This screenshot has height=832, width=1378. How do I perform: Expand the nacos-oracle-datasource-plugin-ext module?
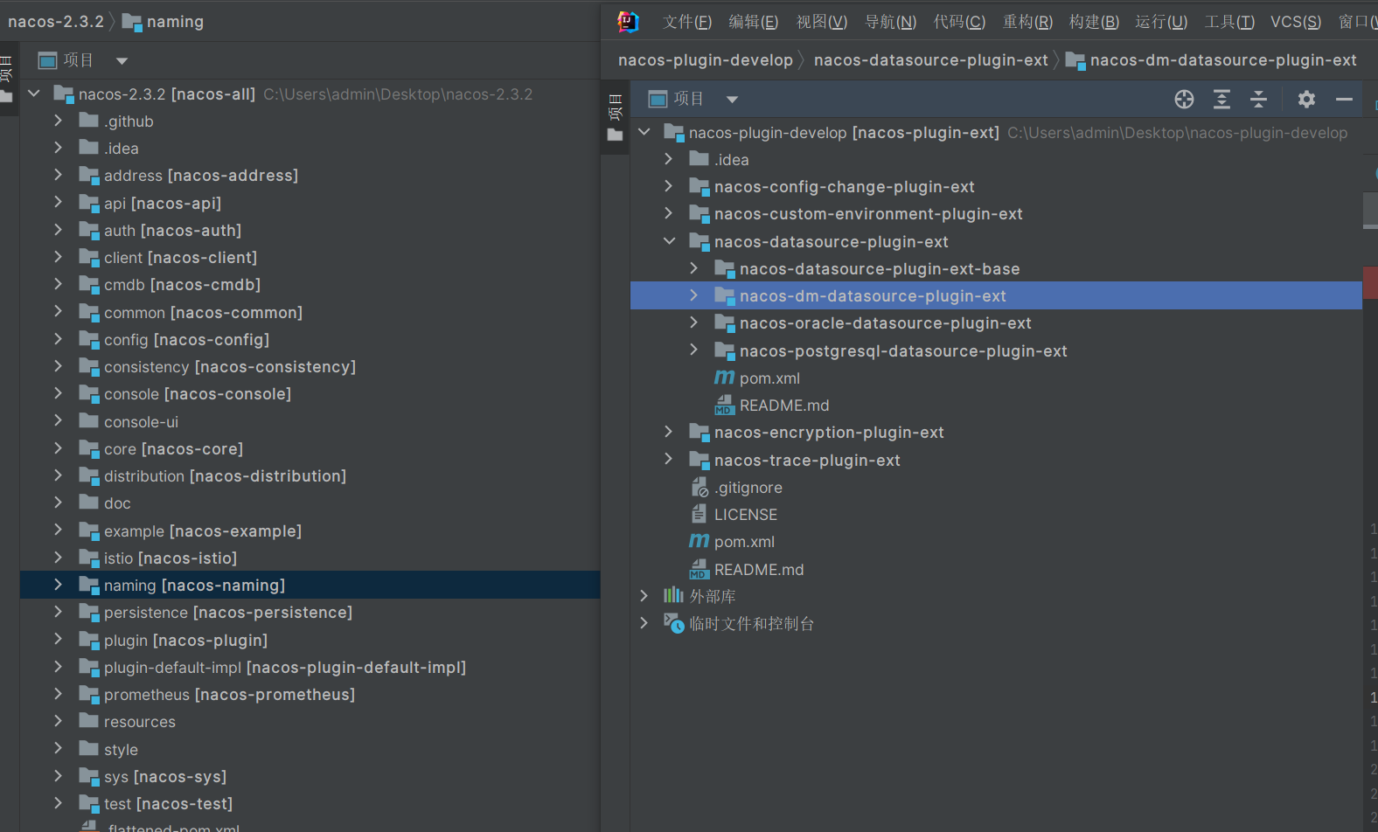[694, 323]
